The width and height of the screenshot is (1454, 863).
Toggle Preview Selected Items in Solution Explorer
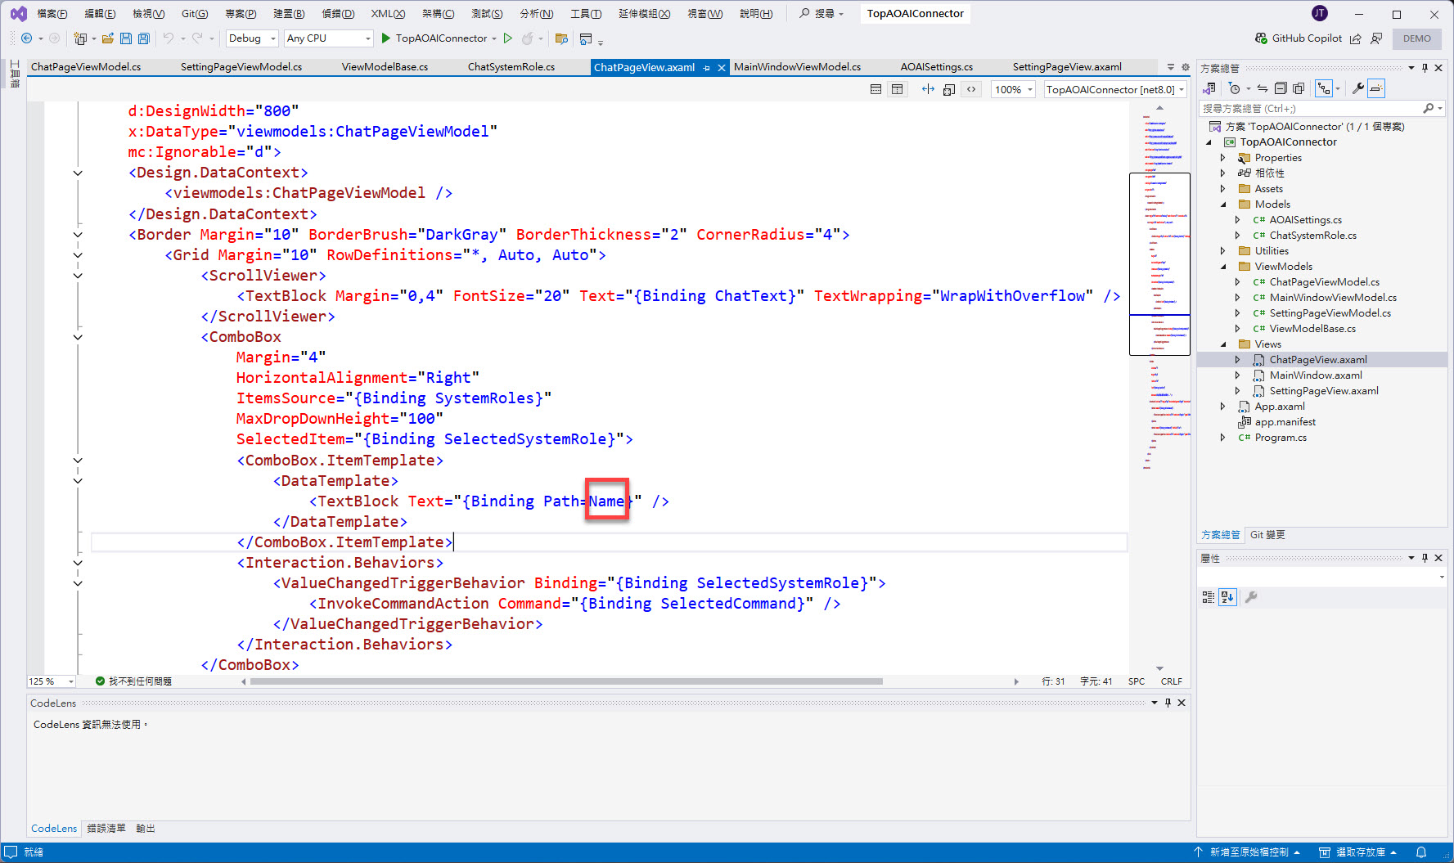tap(1376, 88)
